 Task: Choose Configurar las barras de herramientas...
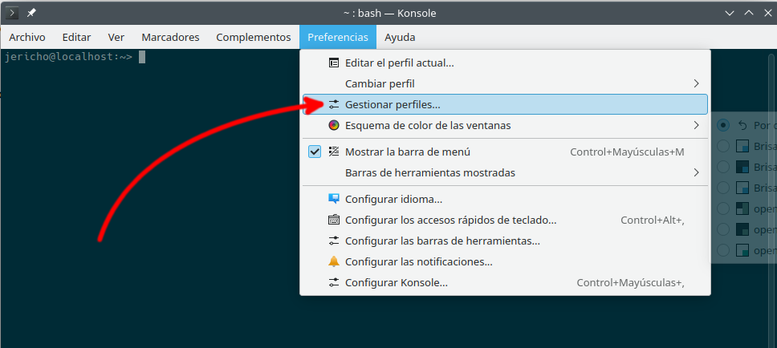(441, 241)
